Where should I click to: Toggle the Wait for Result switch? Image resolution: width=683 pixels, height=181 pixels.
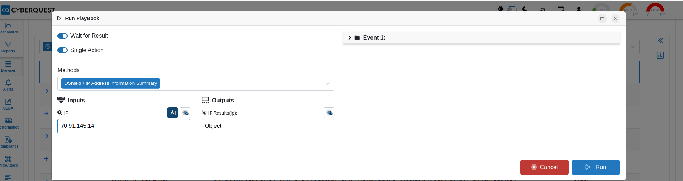click(63, 36)
